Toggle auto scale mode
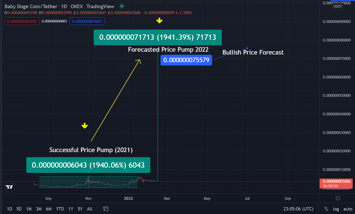 coord(348,209)
